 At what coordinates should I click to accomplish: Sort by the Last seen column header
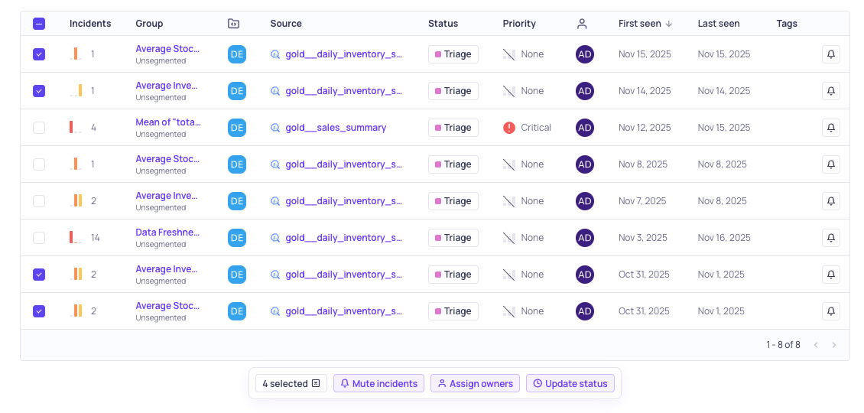[719, 24]
